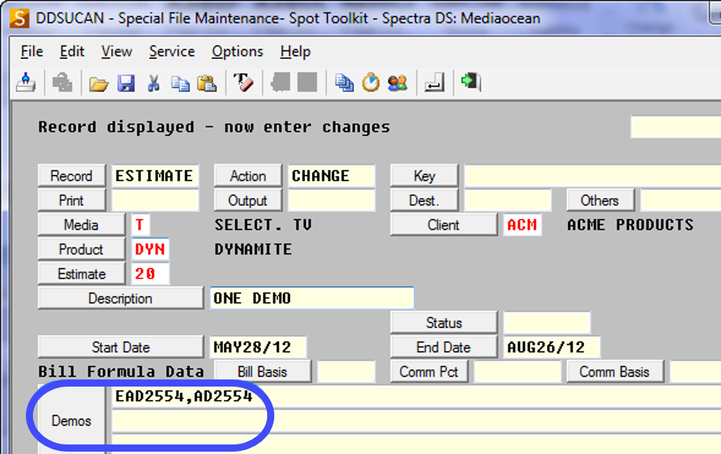Click the empty Print input field

[155, 200]
